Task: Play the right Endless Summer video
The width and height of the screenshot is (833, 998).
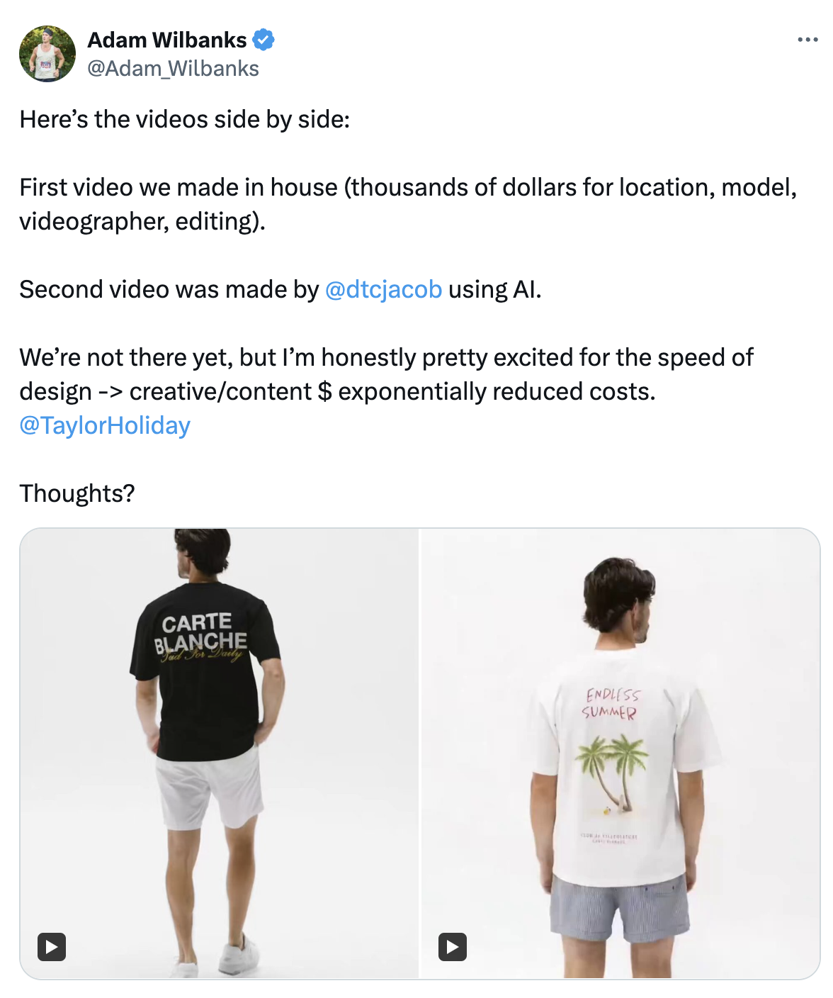Action: 453,946
